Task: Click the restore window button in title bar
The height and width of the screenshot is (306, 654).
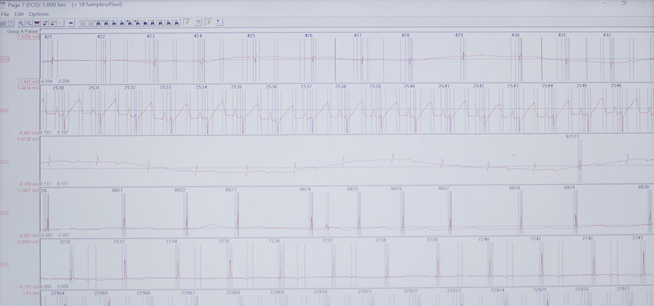Action: (623, 3)
